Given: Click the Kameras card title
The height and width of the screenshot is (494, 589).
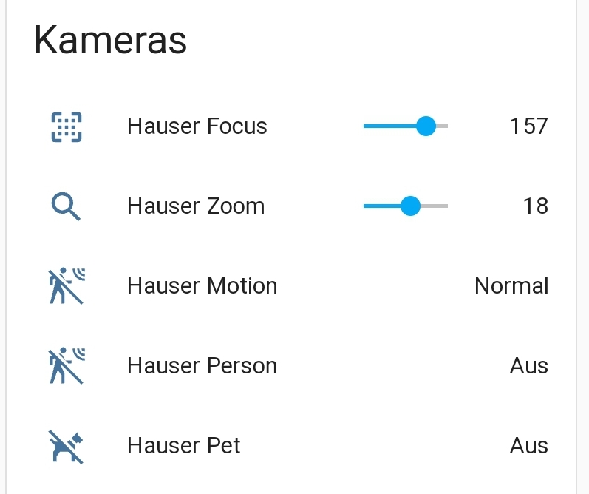Looking at the screenshot, I should (110, 41).
